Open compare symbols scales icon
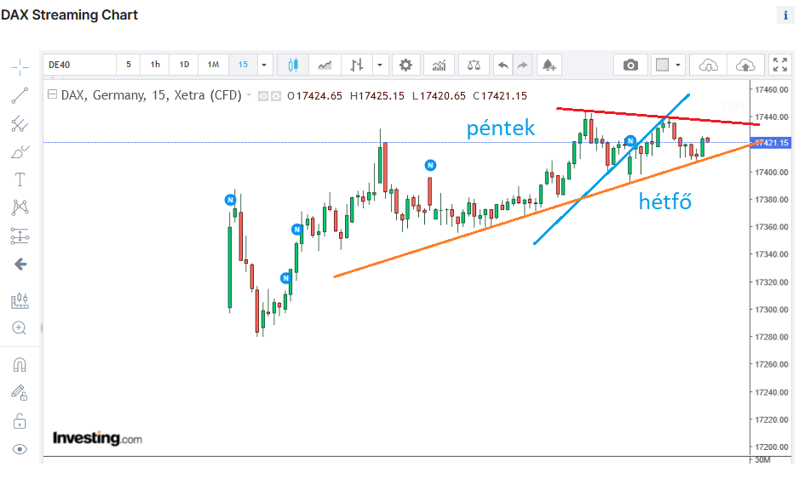 click(474, 65)
